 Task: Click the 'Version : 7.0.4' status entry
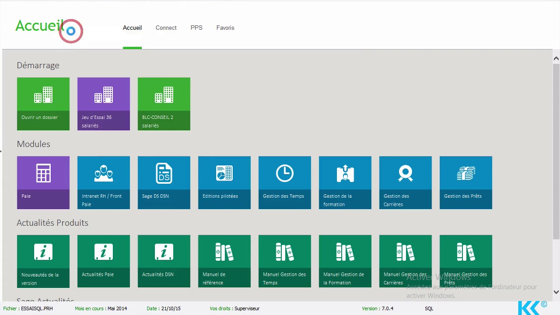point(378,308)
